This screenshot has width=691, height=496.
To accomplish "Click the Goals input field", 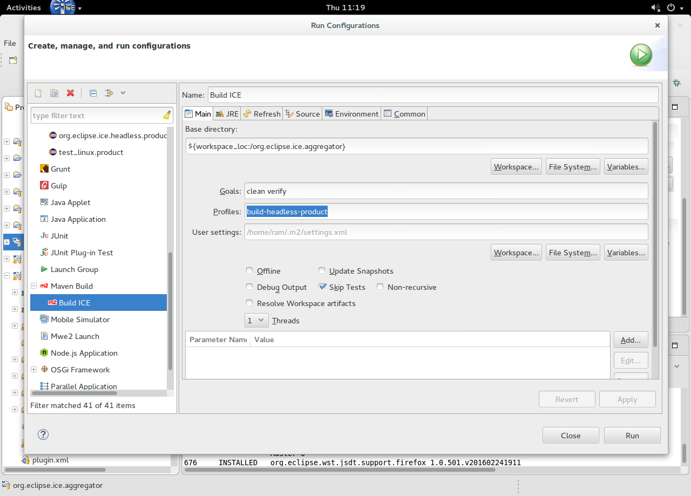I will pos(446,191).
